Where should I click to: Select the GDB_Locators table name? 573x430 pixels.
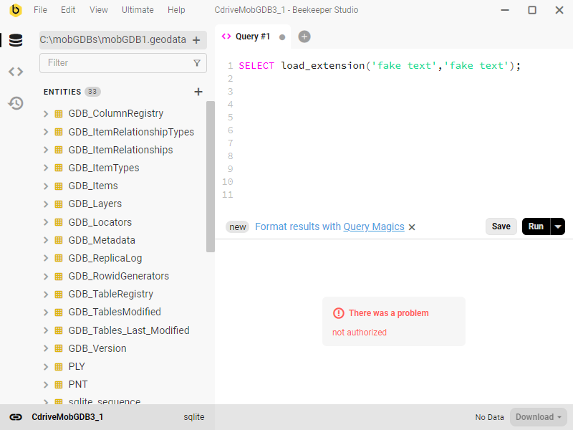click(x=100, y=222)
